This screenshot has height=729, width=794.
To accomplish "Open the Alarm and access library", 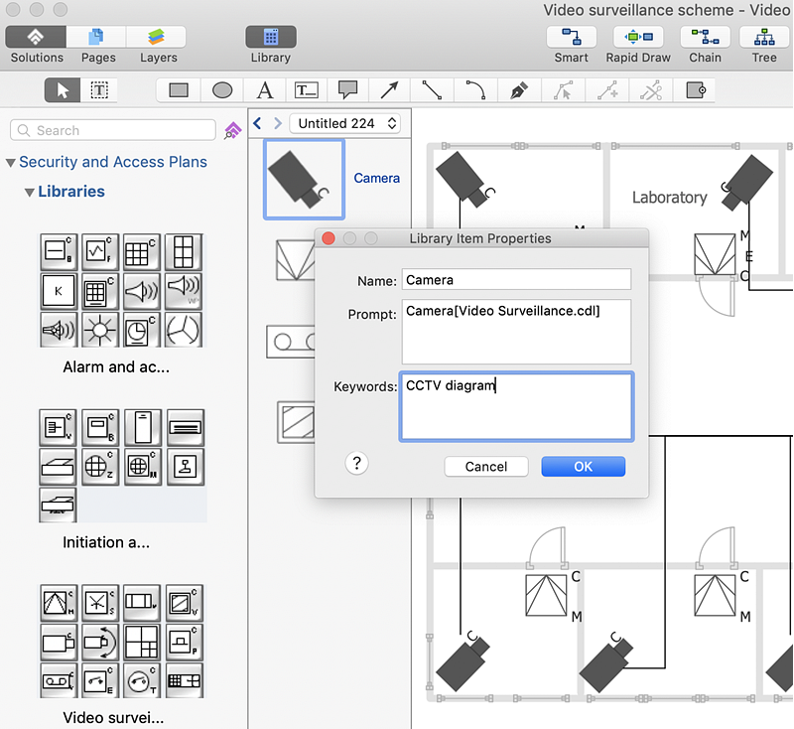I will (x=121, y=290).
